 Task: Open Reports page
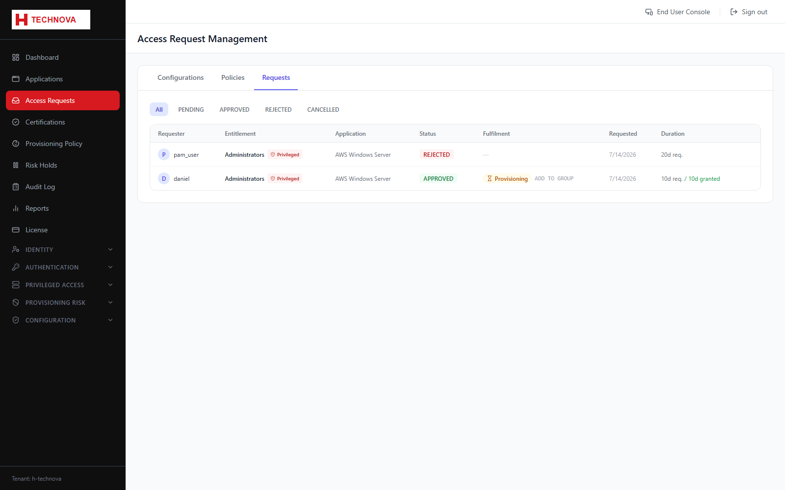(x=63, y=208)
